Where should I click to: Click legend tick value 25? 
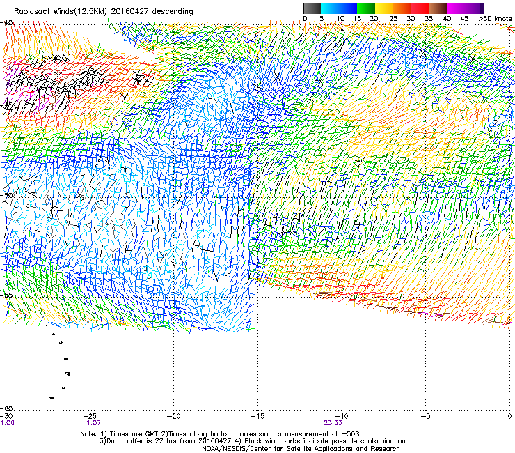[393, 19]
